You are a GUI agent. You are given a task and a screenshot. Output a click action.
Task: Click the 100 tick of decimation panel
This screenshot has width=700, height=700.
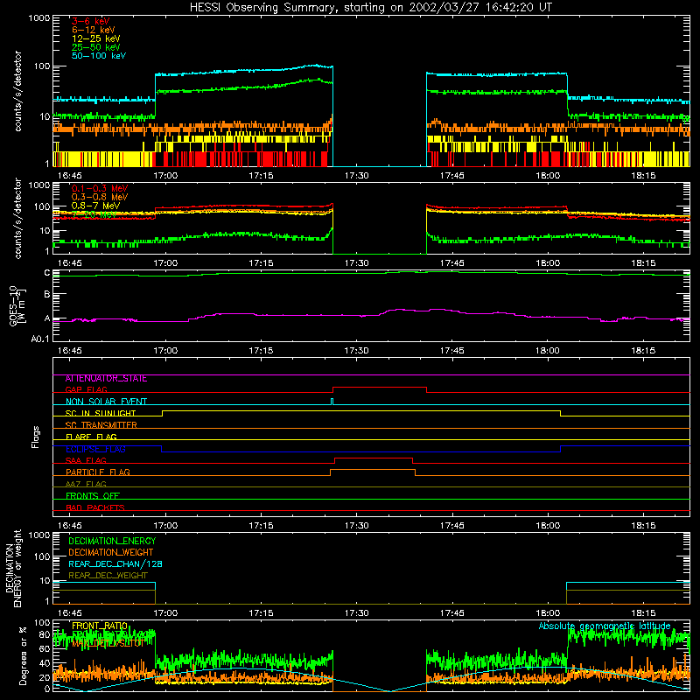[x=42, y=557]
